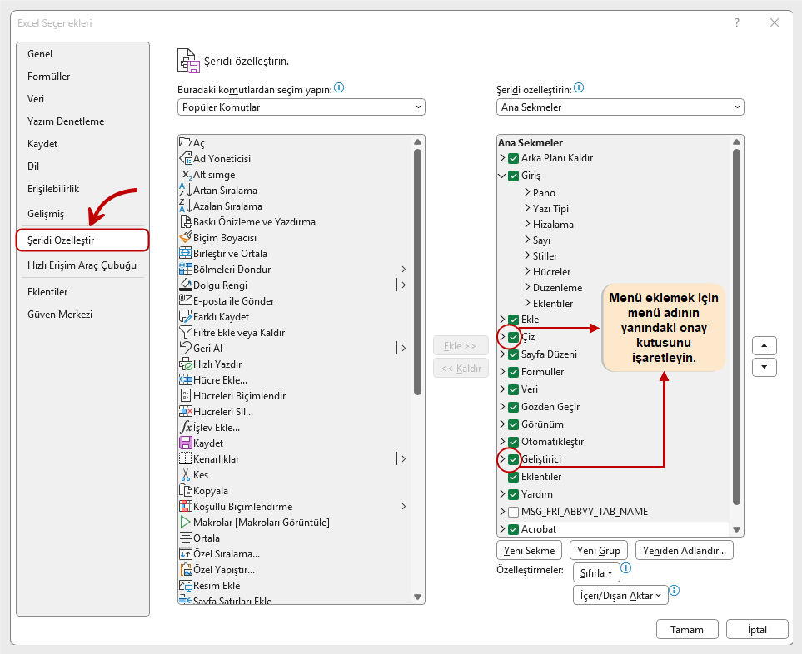Toggle the Ekle tab checkbox
This screenshot has height=654, width=802.
[514, 320]
